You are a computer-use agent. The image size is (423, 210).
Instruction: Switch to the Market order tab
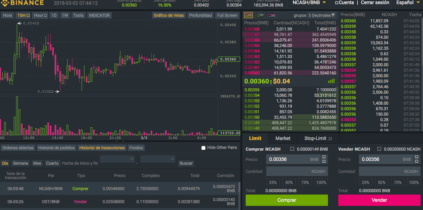[x=283, y=138]
